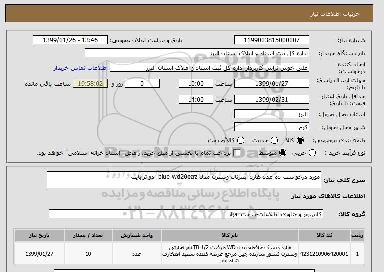Viewport: 384px width, 272px height.
Task: Click the delivery province field البرز
Action: point(272,114)
